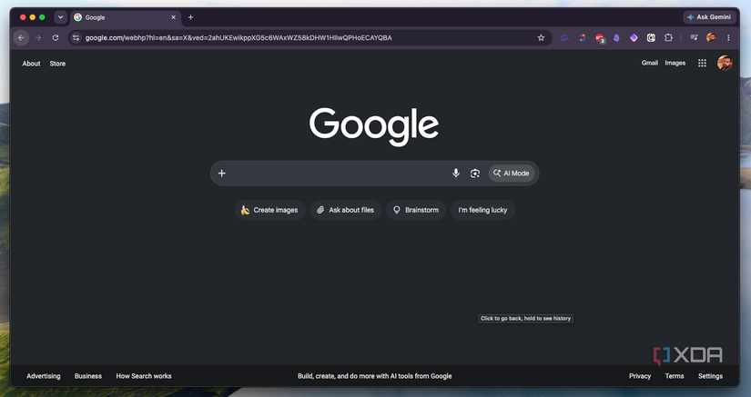Start voice search with the microphone
751x397 pixels.
(x=456, y=173)
